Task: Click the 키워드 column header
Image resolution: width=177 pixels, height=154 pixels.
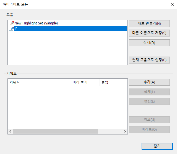Action: [x=39, y=82]
